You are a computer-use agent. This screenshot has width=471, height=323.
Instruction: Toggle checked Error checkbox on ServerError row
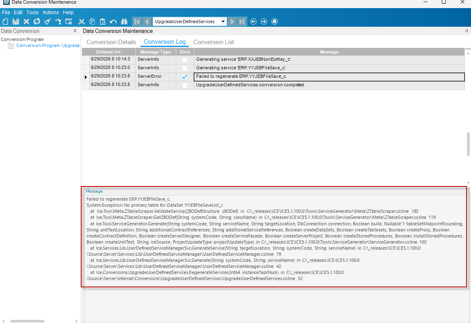pos(185,77)
